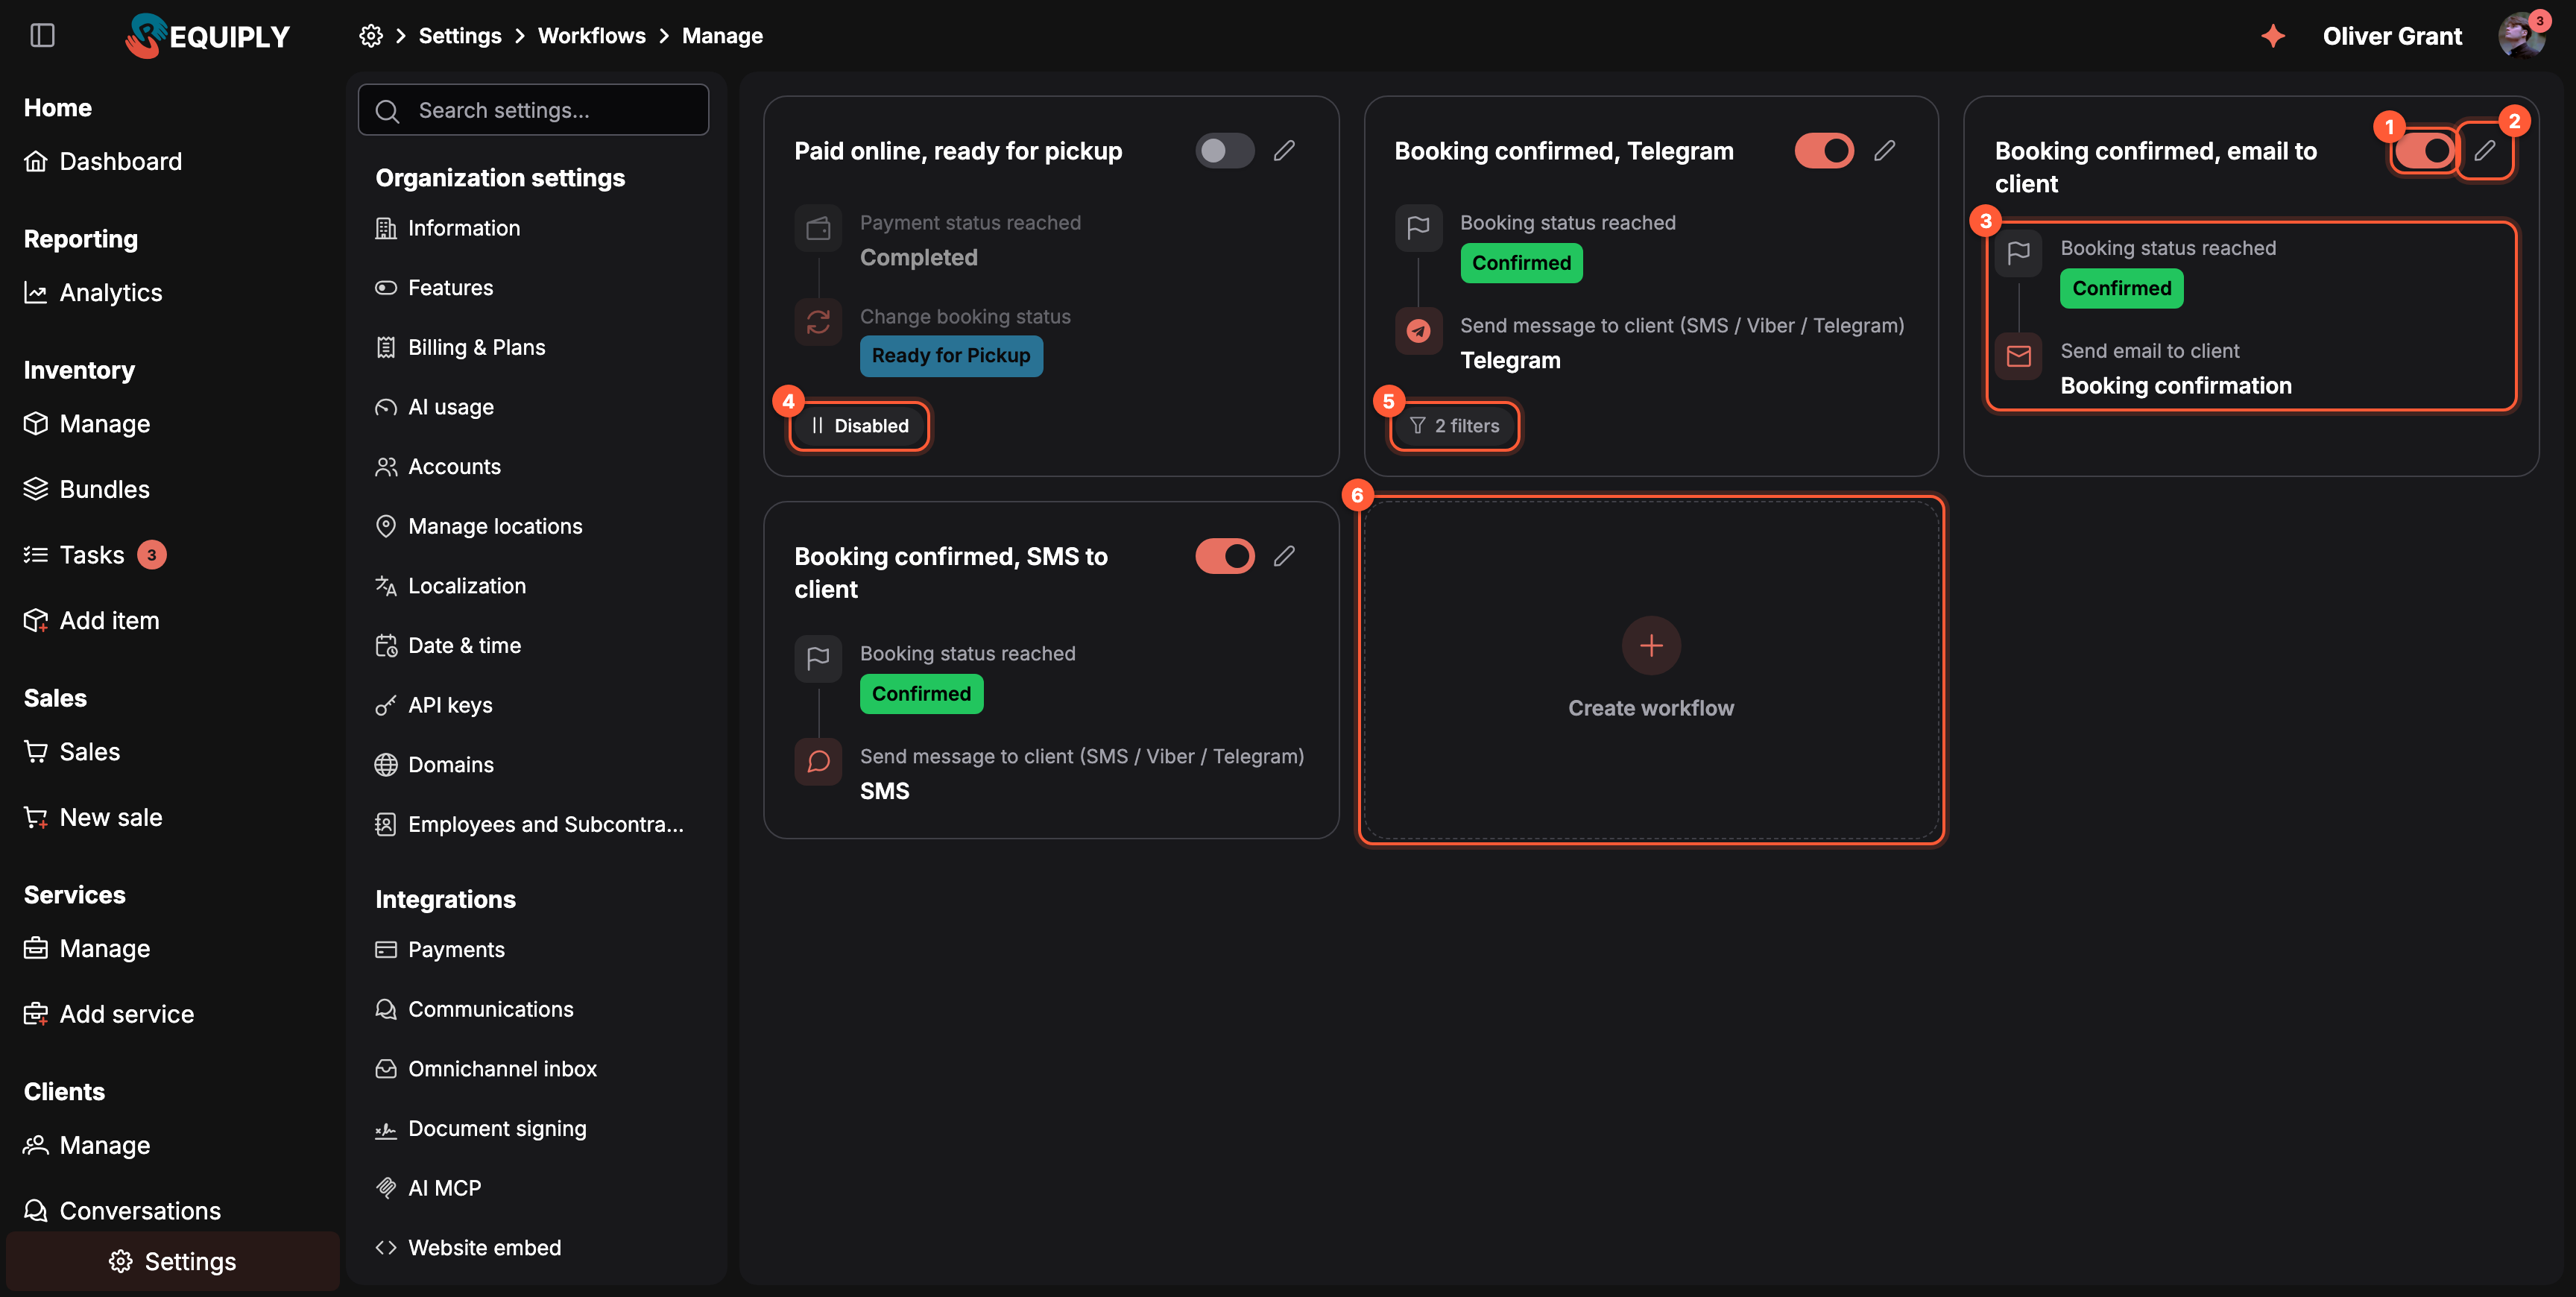Open Features settings page
Screen dimensions: 2576x1297
(x=434, y=288)
